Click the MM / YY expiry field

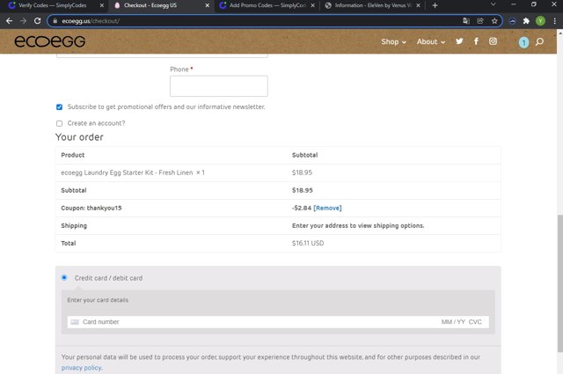pos(453,322)
